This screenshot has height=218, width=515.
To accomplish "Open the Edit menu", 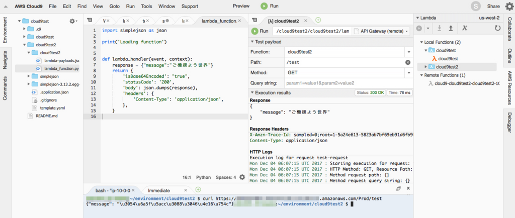I will (x=67, y=6).
